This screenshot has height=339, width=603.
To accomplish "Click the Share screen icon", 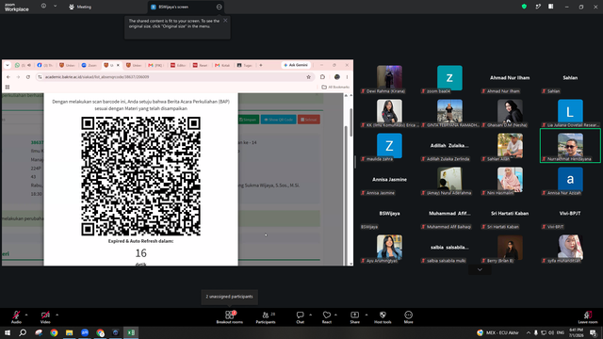I will pyautogui.click(x=354, y=315).
